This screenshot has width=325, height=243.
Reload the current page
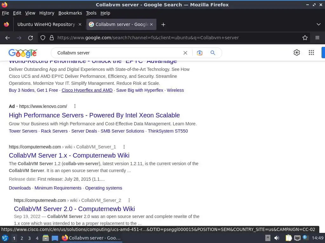click(x=30, y=38)
